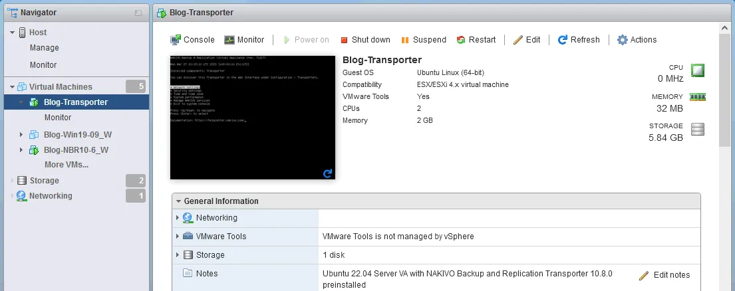Open Manage under Host
This screenshot has height=291, width=735.
point(45,48)
